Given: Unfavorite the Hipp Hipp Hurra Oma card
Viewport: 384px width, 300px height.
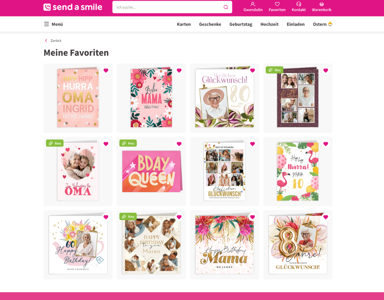Looking at the screenshot, I should pyautogui.click(x=106, y=70).
